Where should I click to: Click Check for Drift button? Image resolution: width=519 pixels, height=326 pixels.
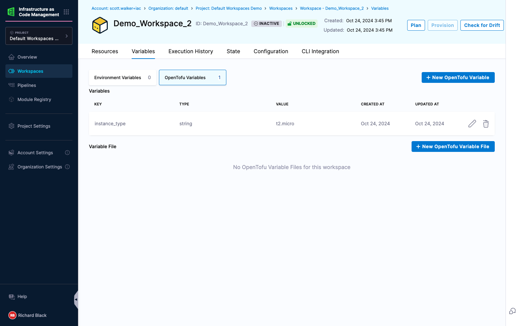pos(482,25)
